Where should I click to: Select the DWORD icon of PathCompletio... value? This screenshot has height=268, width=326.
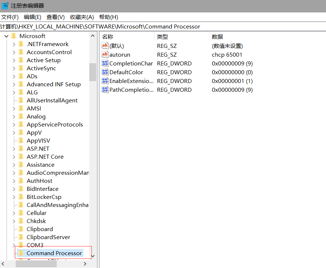coord(105,90)
